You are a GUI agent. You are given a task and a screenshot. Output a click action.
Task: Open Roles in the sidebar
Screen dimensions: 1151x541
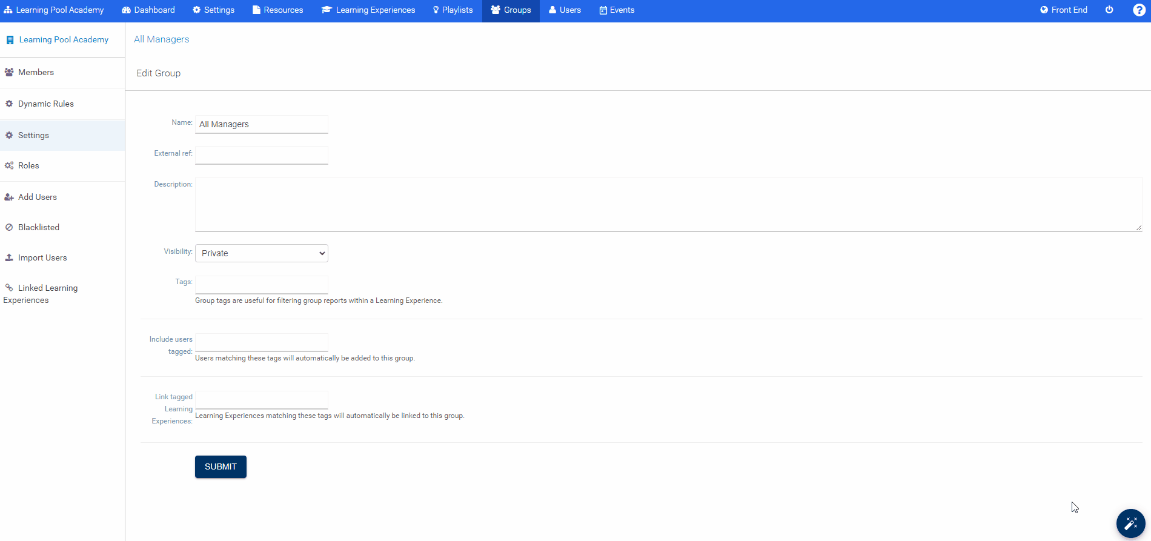pyautogui.click(x=28, y=165)
